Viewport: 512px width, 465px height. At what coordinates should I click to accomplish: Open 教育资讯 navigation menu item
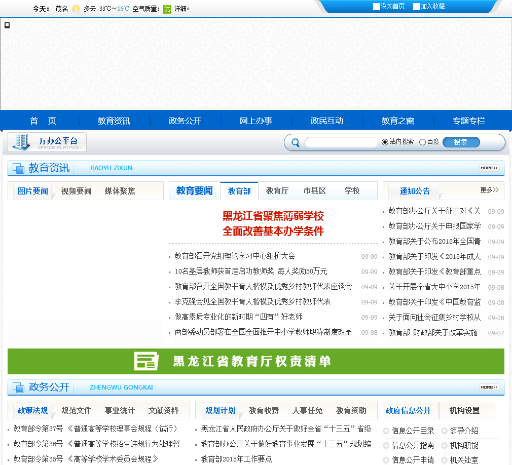[x=114, y=121]
